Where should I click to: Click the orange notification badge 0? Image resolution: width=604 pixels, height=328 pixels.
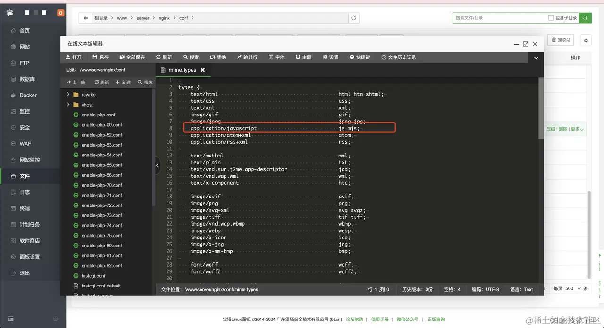coord(60,13)
